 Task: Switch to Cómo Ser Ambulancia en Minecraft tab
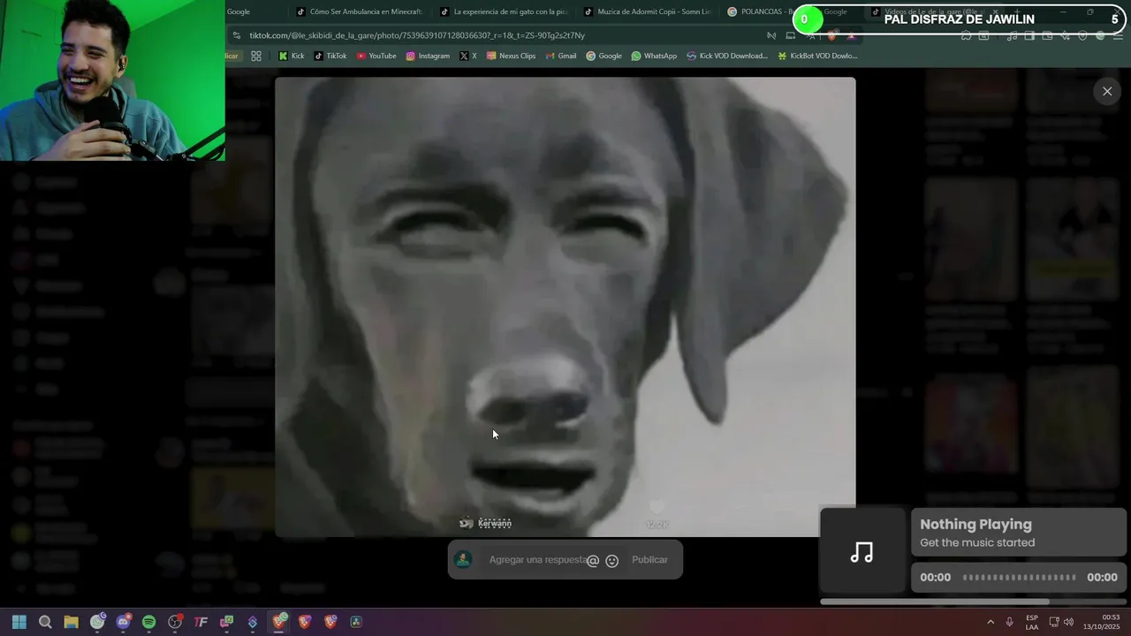[x=360, y=11]
